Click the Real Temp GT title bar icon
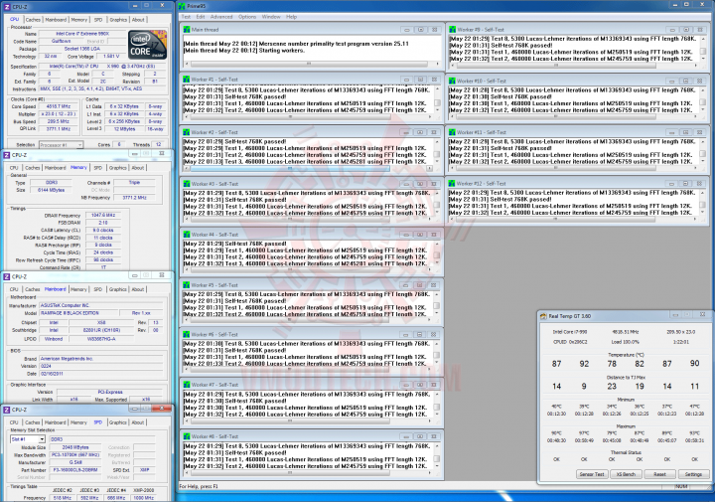Image resolution: width=715 pixels, height=502 pixels. (543, 316)
